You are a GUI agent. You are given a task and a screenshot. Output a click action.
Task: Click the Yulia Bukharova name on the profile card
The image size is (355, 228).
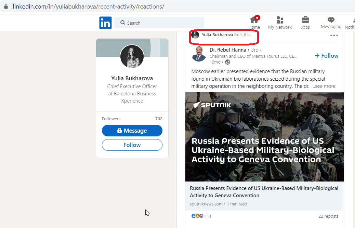click(132, 78)
